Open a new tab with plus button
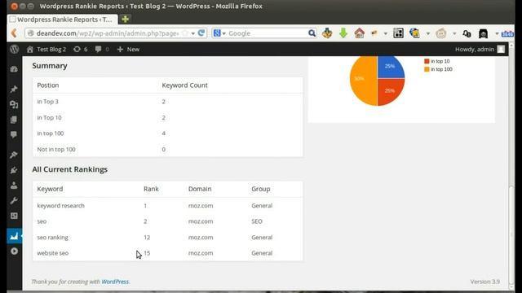 (x=125, y=20)
